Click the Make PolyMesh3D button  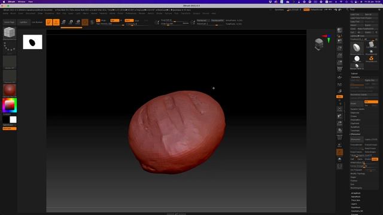(367, 29)
